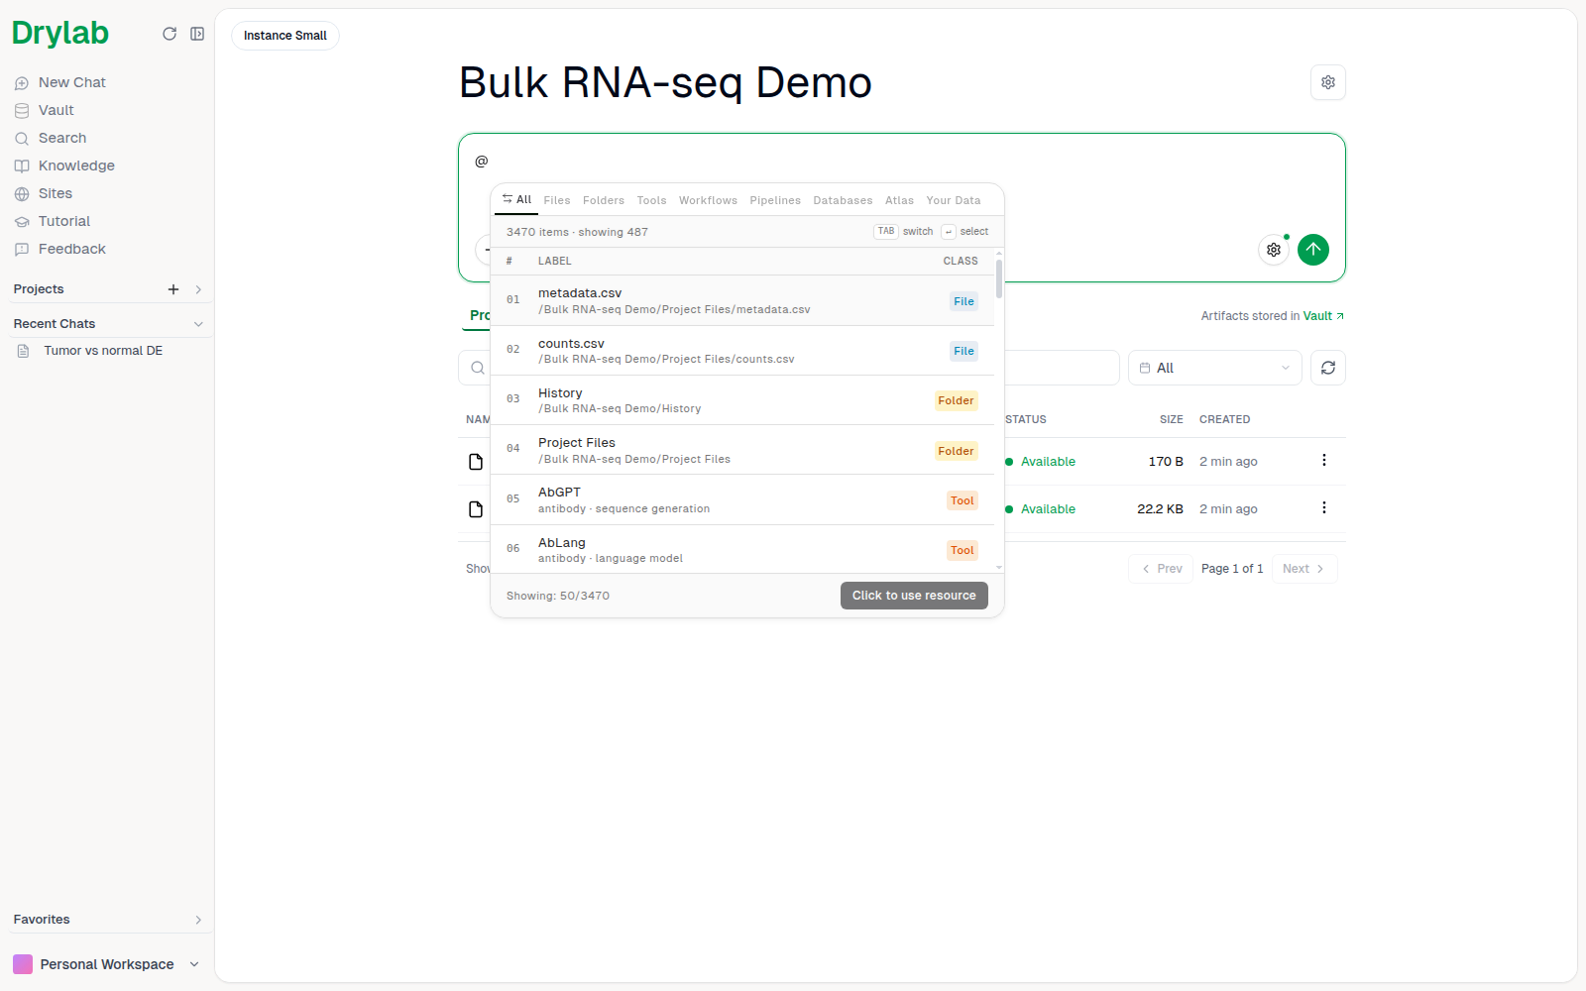Open the Vault link
Viewport: 1586px width, 991px height.
click(x=1323, y=316)
